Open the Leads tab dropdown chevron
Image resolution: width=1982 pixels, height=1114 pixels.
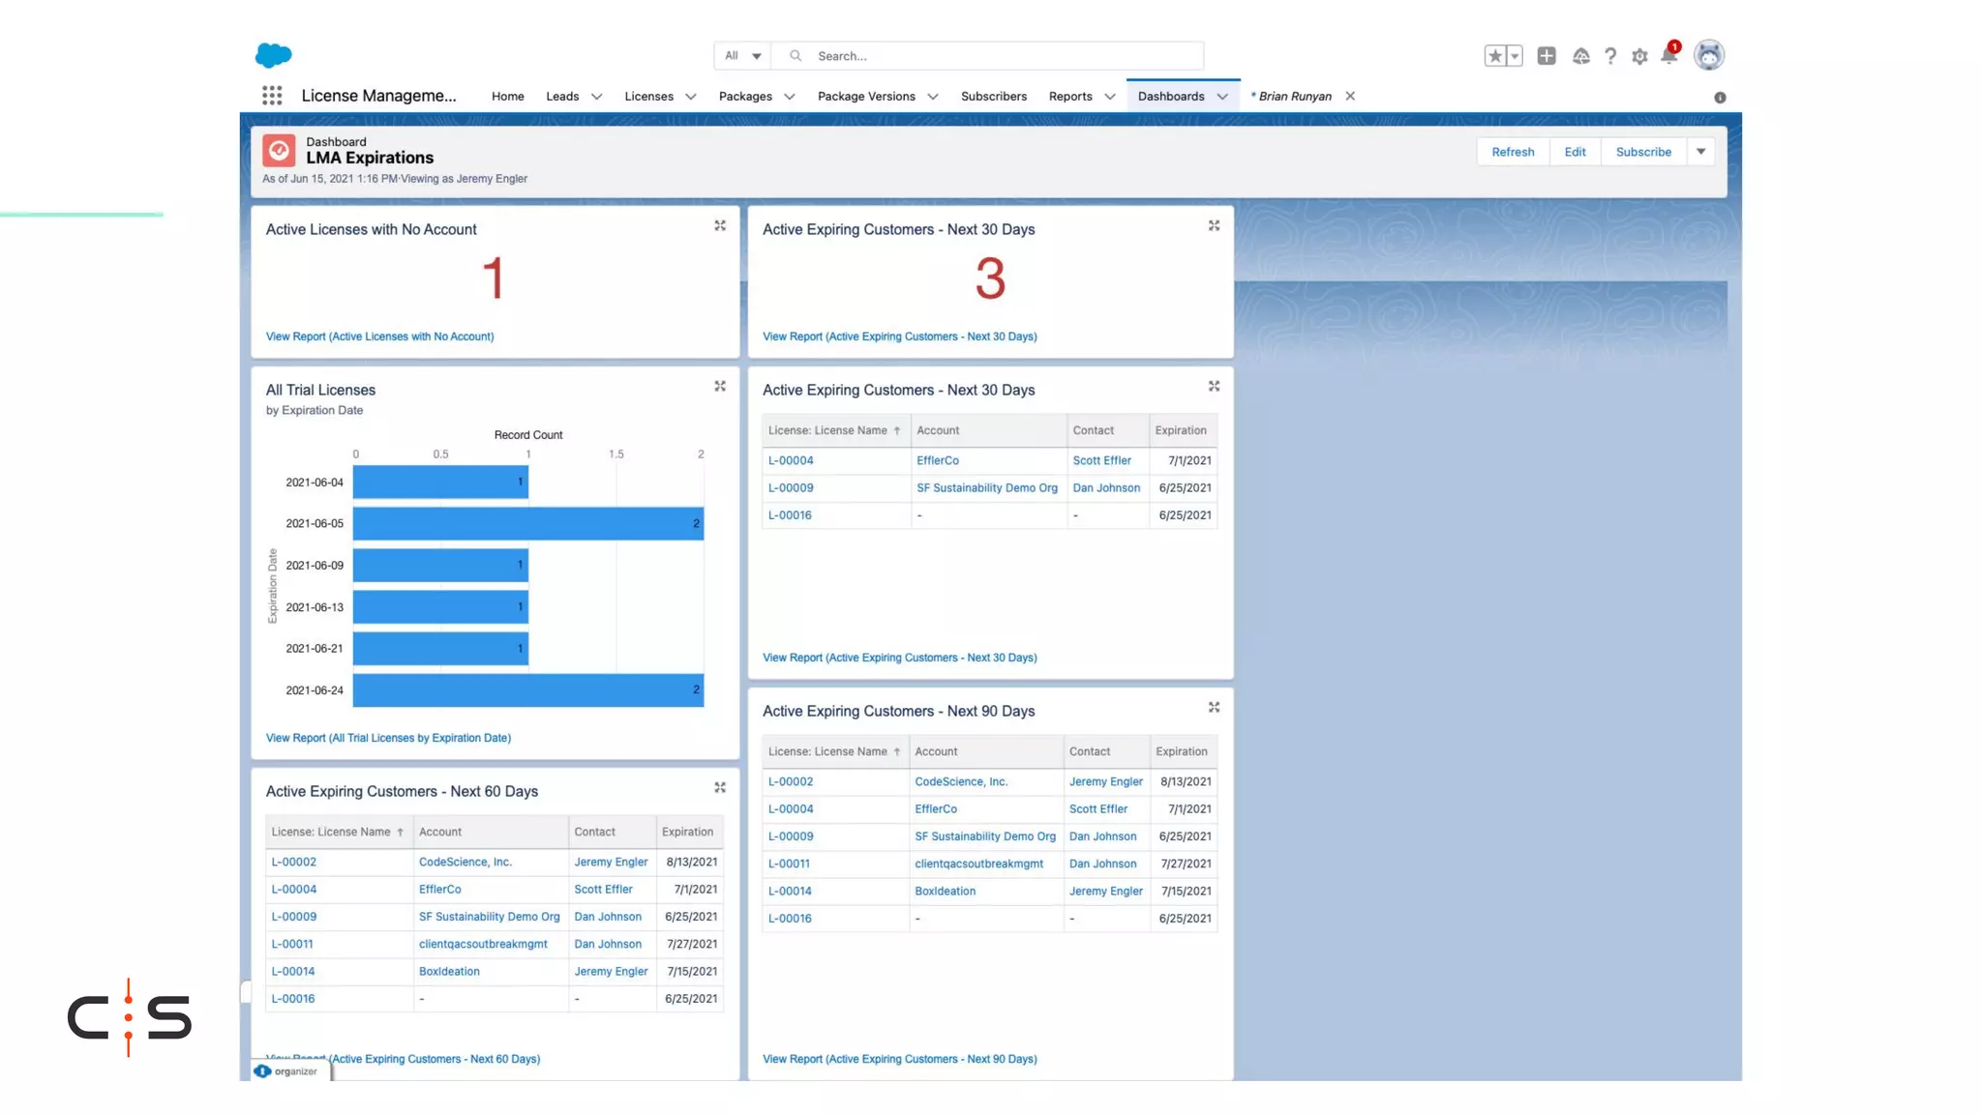point(596,97)
